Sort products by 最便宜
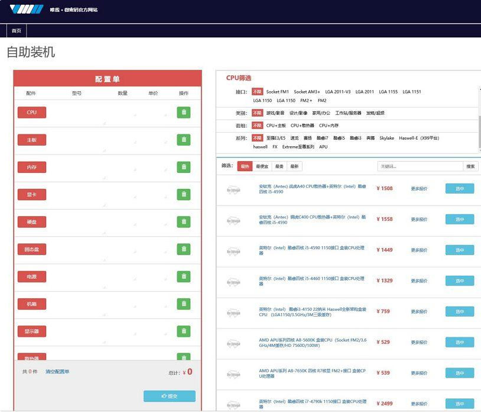The image size is (481, 412). tap(262, 166)
